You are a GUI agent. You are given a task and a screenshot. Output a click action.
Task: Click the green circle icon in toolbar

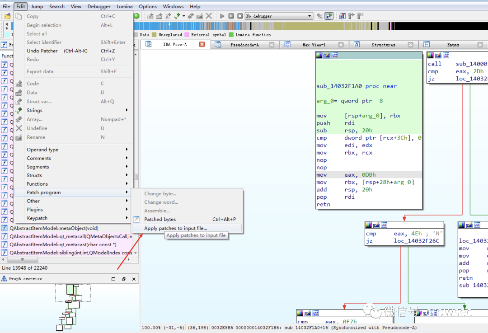coord(136,16)
